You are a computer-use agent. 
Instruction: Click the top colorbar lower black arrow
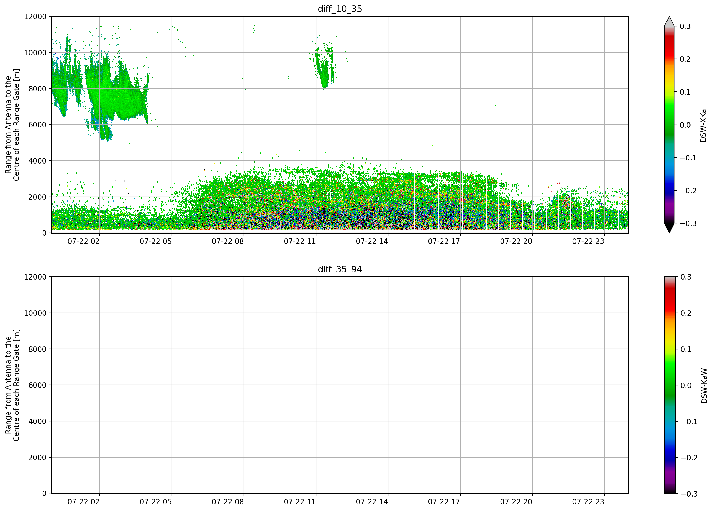[669, 228]
